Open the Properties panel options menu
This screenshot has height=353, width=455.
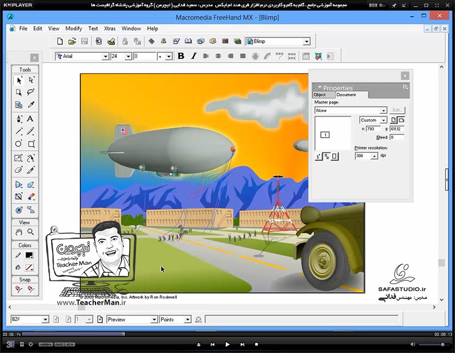point(406,87)
